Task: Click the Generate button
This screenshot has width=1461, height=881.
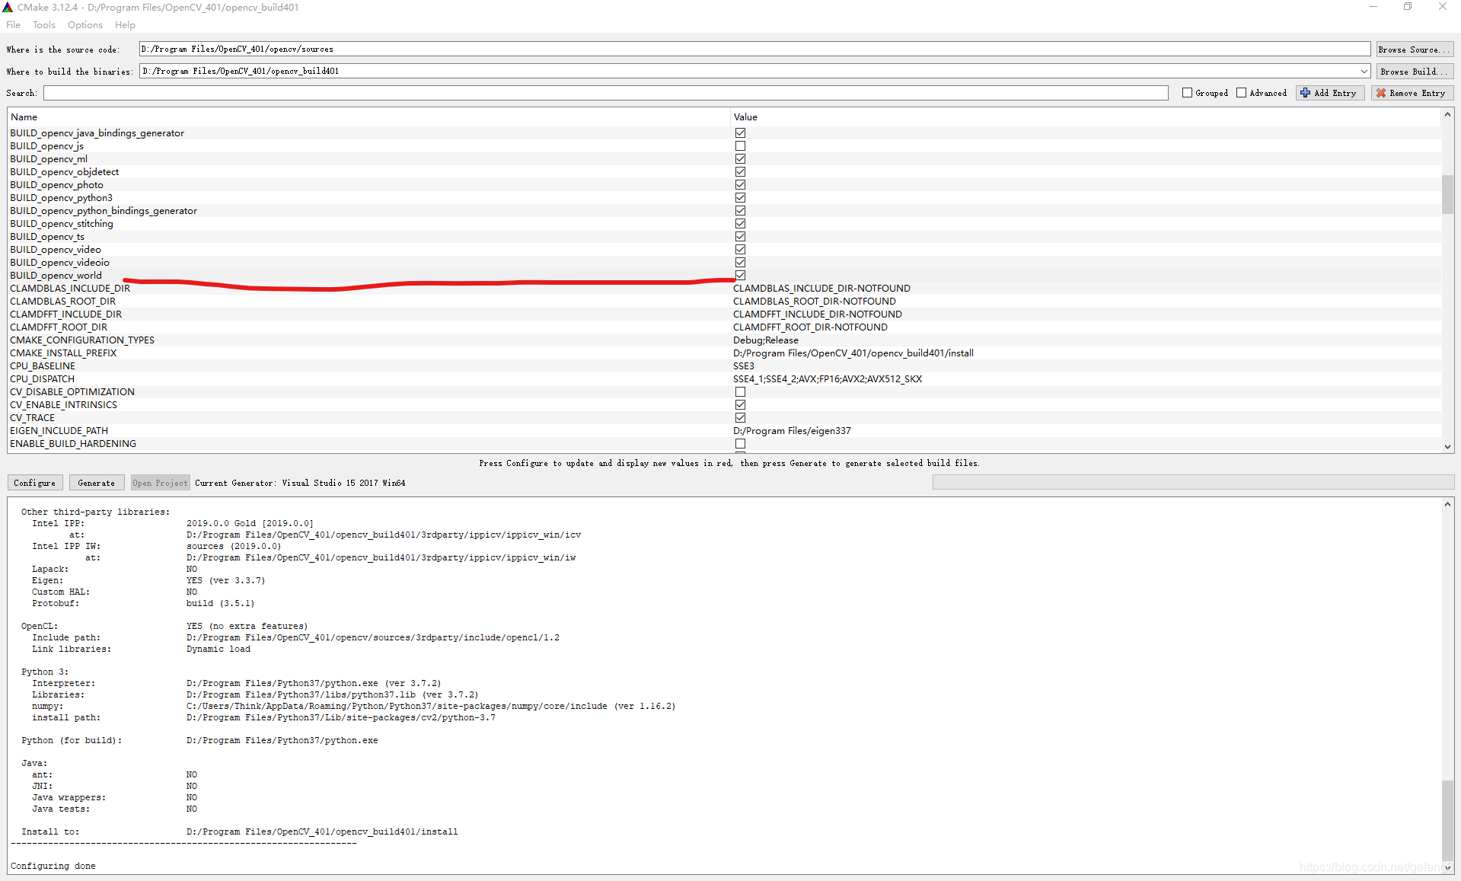Action: coord(97,483)
